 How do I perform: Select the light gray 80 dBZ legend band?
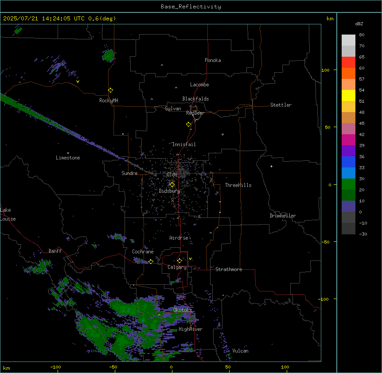348,40
